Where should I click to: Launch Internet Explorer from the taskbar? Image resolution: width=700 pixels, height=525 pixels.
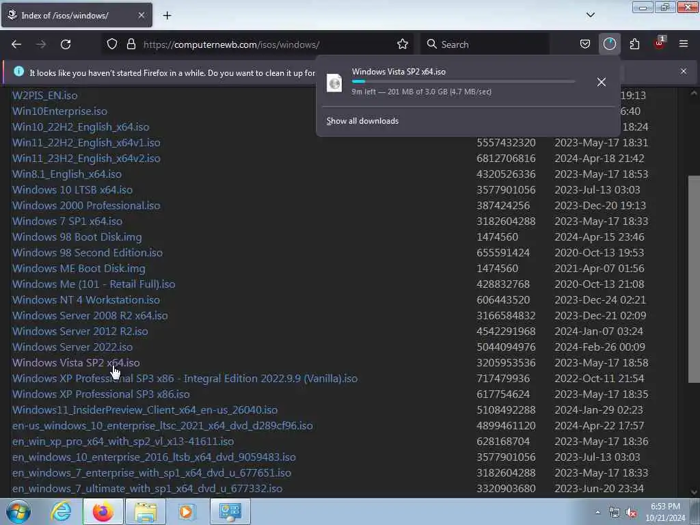tap(61, 511)
